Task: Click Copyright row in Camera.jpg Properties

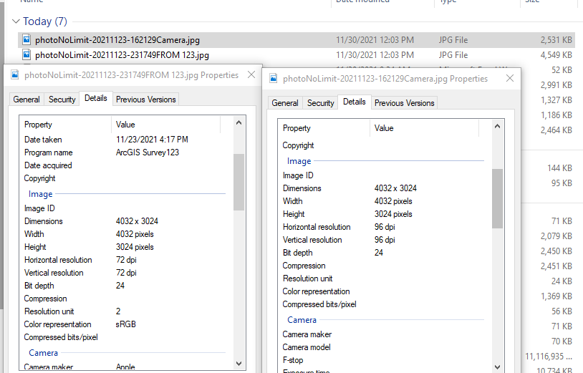Action: (x=385, y=145)
